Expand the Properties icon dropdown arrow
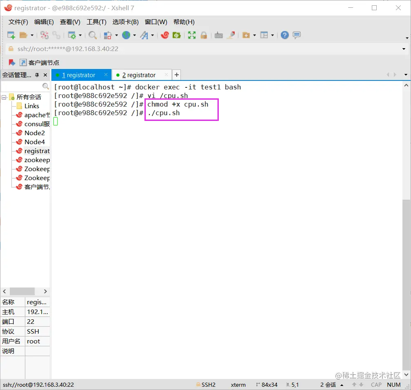Viewport: 411px width, 390px height. pyautogui.click(x=80, y=35)
